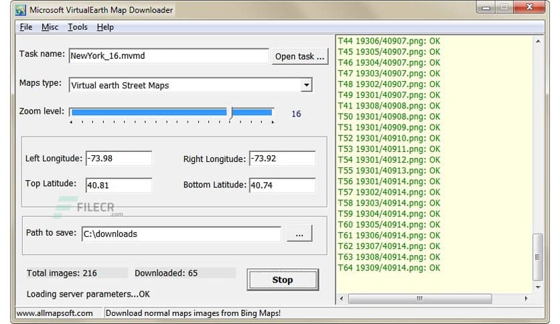This screenshot has width=560, height=324.
Task: Click log line T47 19303/40907.png: OK
Action: click(x=389, y=74)
